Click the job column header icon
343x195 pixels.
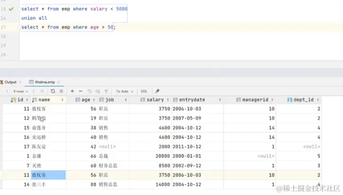pos(102,100)
